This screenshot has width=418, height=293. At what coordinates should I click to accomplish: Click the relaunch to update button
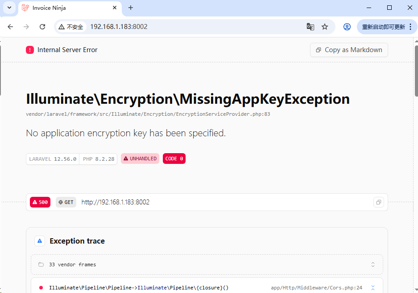coord(383,27)
